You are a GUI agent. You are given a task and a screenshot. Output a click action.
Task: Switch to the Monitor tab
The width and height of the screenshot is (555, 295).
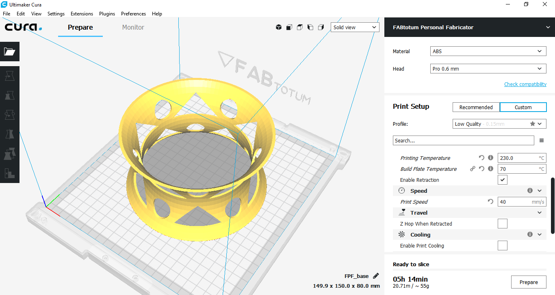click(x=133, y=27)
